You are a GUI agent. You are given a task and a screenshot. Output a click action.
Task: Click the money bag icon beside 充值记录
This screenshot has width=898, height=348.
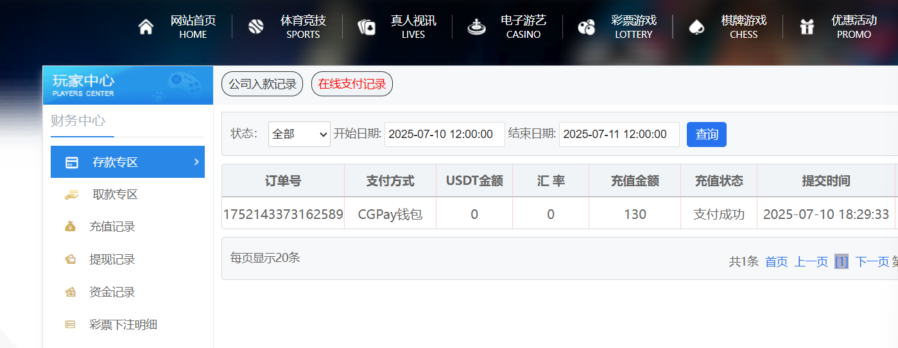point(71,227)
